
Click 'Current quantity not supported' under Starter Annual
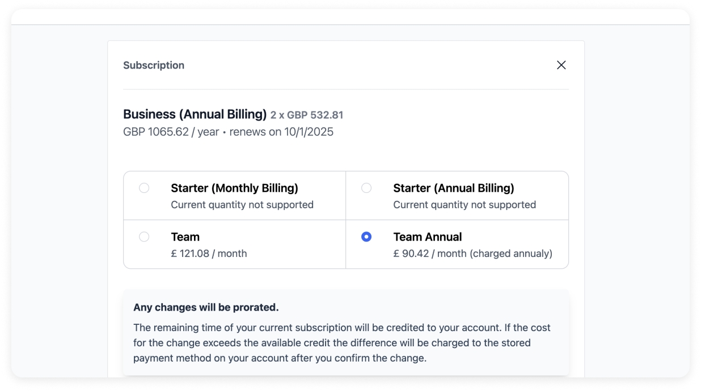(464, 205)
